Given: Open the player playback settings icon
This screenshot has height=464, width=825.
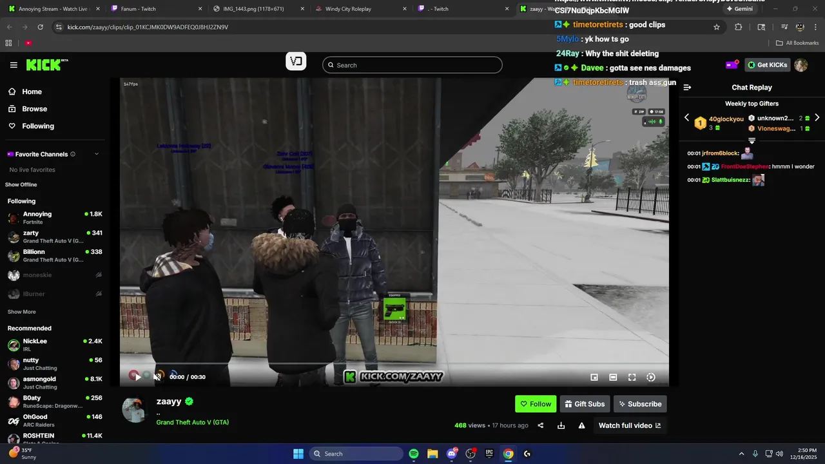Looking at the screenshot, I should [651, 377].
